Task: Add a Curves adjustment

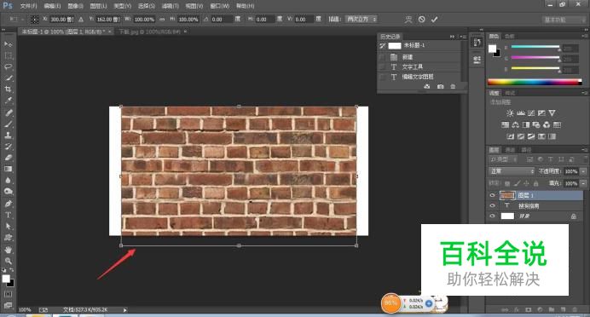Action: tap(531, 112)
